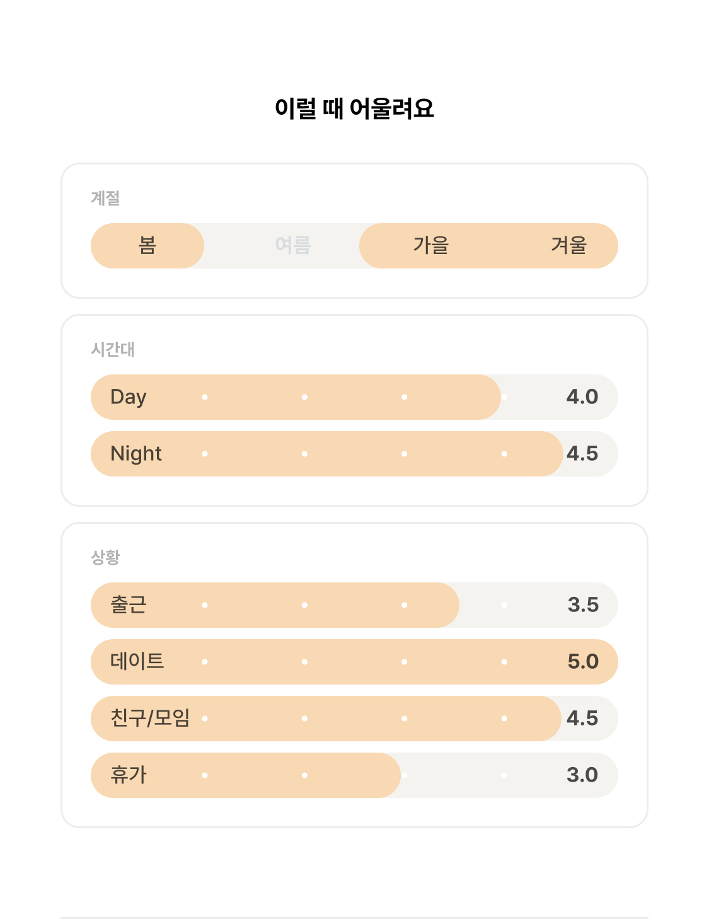This screenshot has height=919, width=709.
Task: Click the 친구/모임 rating bar
Action: point(354,719)
